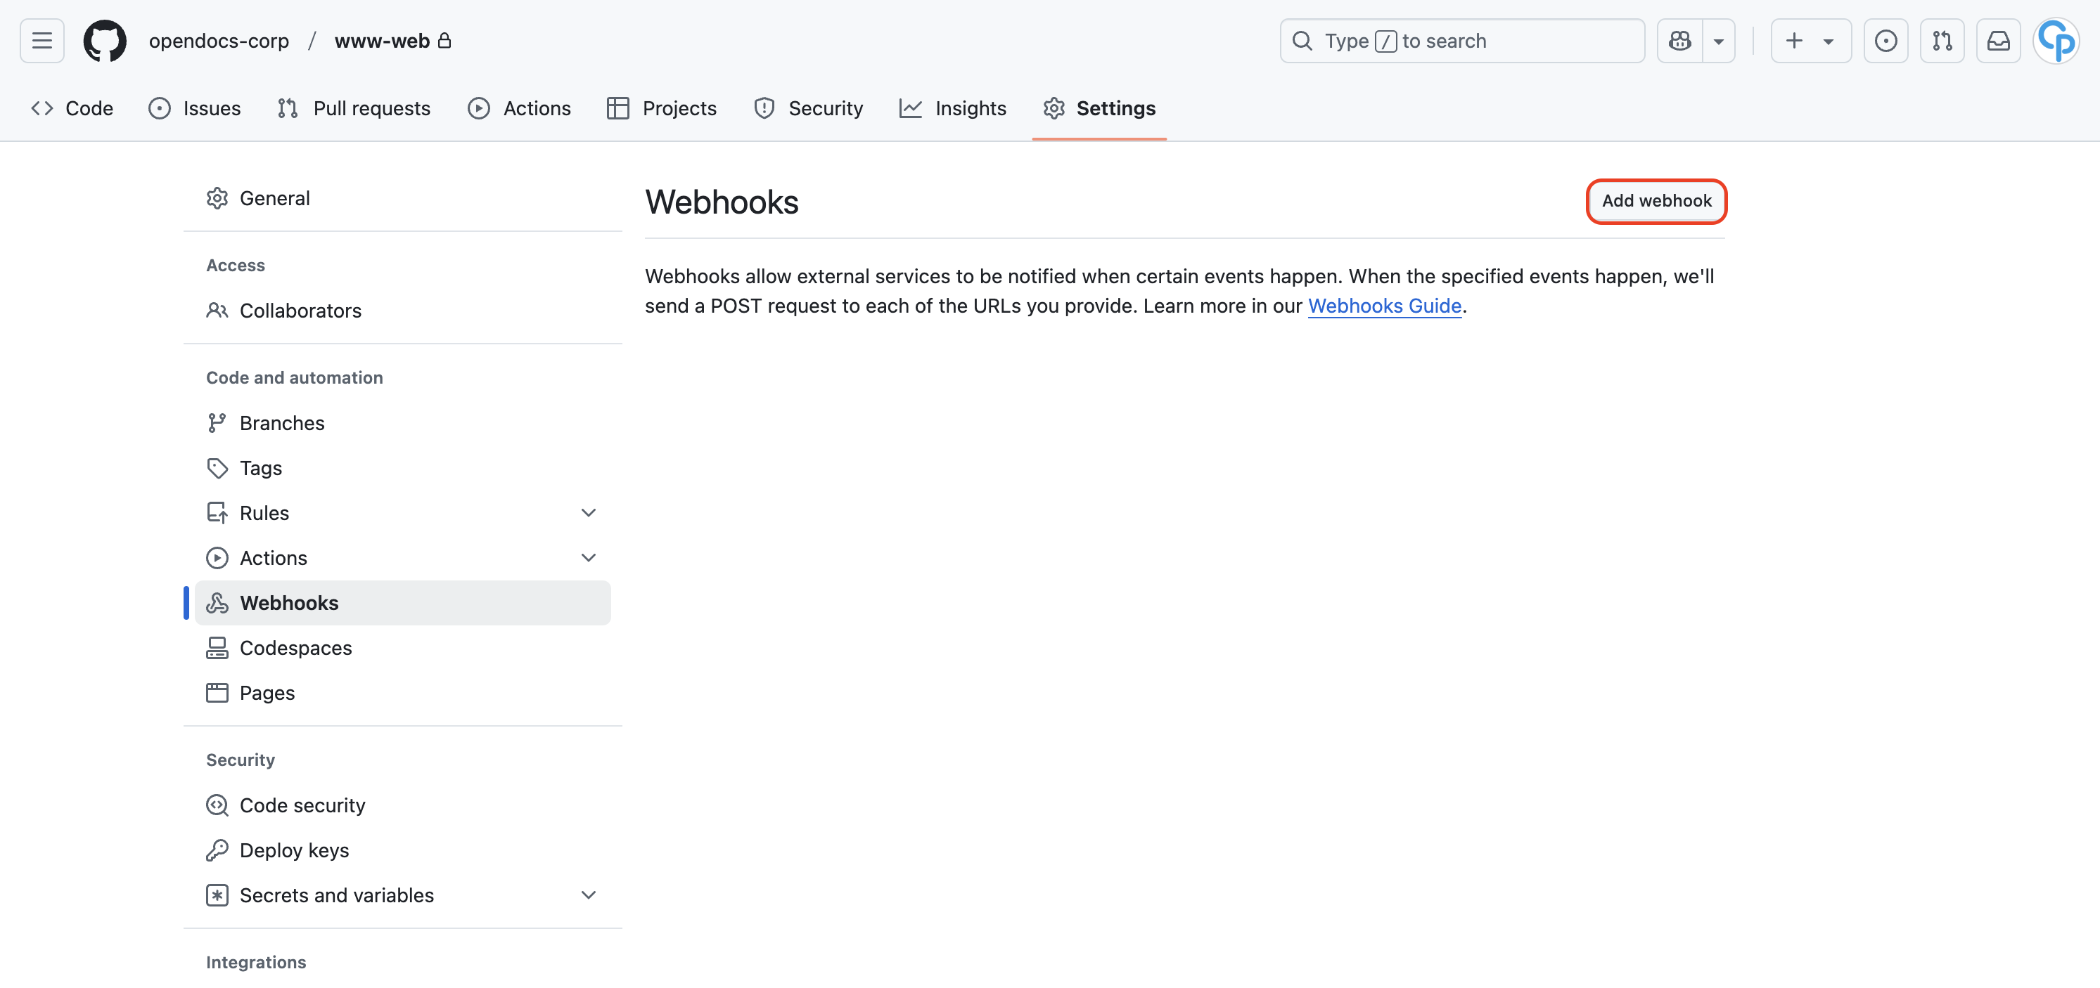Open the issues icon in header
The image size is (2100, 988).
point(1885,41)
